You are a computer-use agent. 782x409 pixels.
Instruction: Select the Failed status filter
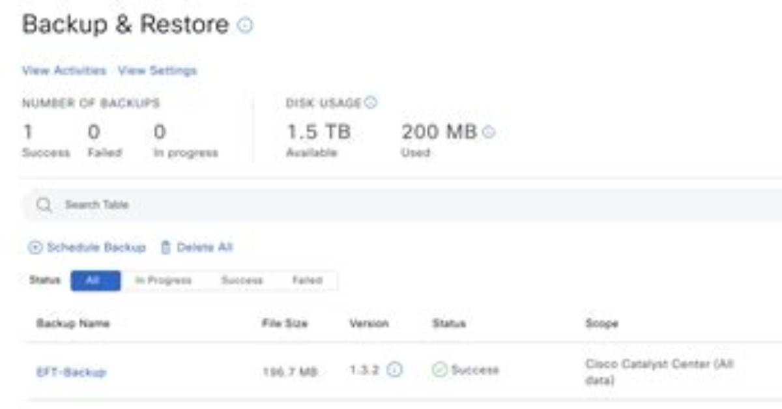307,280
